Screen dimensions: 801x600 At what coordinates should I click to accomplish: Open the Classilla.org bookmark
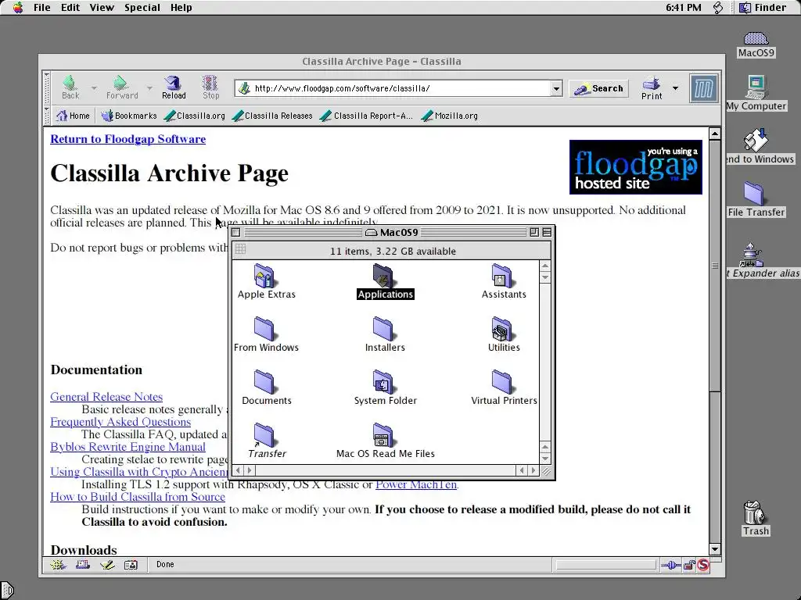(x=195, y=116)
